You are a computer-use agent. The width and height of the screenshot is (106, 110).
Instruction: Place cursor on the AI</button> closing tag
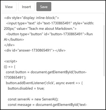pyautogui.click(x=14, y=40)
